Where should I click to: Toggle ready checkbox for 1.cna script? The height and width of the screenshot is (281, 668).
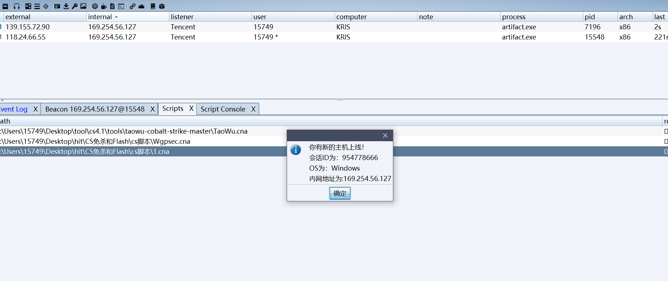point(666,151)
